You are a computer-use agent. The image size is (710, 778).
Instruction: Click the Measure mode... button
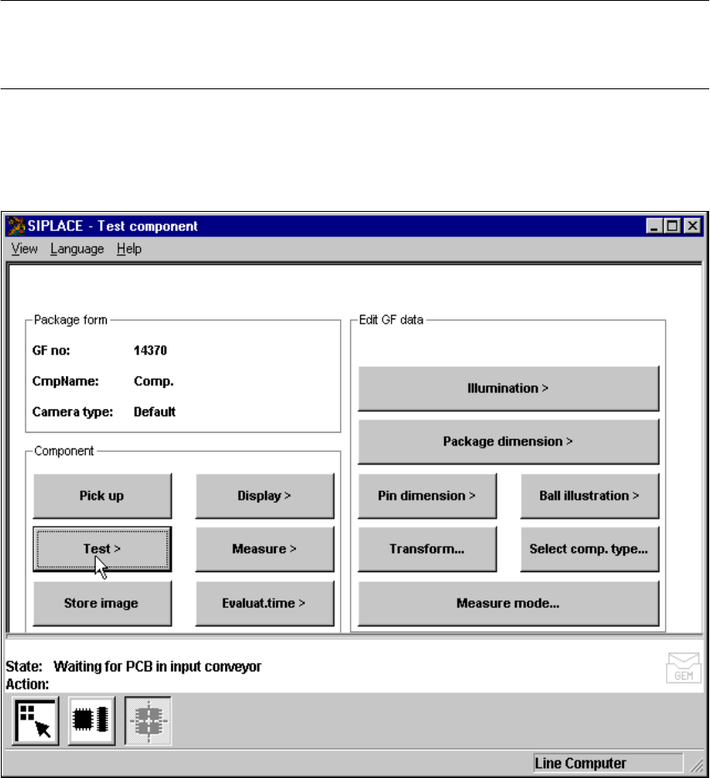tap(508, 604)
